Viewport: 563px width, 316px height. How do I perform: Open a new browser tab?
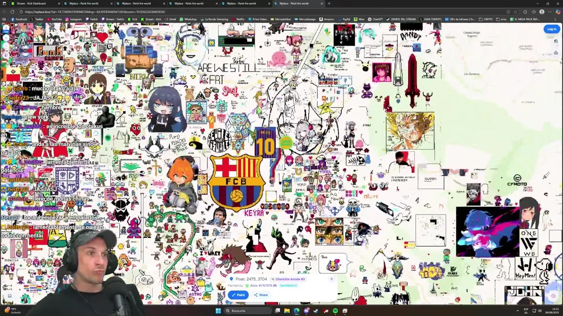pos(329,4)
